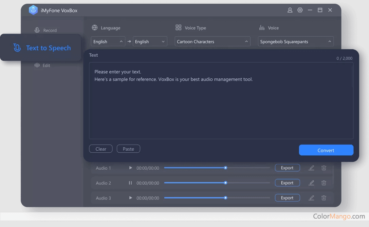Delete Audio 3 with the trash icon
The width and height of the screenshot is (369, 227).
coord(324,198)
